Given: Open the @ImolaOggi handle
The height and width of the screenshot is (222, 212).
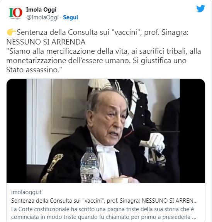Looking at the screenshot, I should tap(42, 17).
